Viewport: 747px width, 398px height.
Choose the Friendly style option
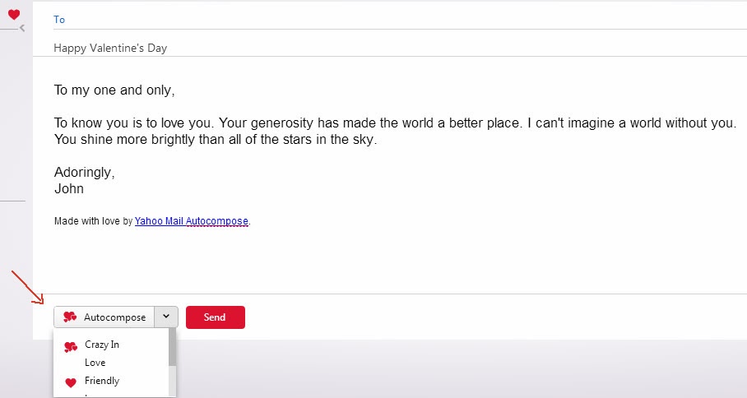[102, 381]
